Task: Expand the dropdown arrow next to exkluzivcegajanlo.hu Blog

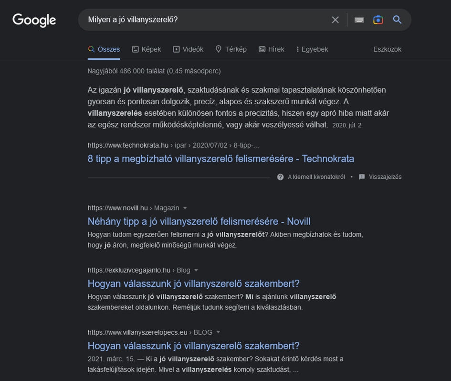Action: coord(196,270)
